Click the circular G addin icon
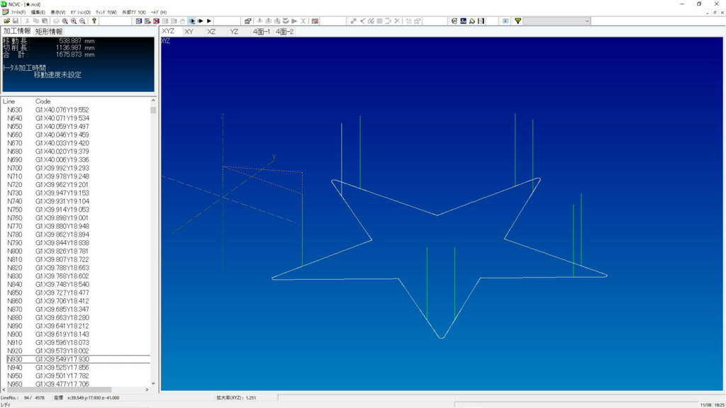This screenshot has height=408, width=726. 454,21
